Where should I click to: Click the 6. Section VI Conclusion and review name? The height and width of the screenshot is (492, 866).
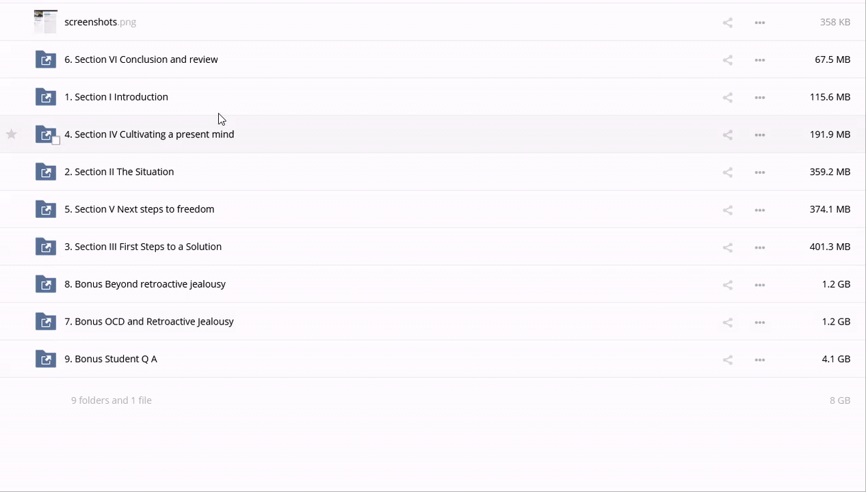pyautogui.click(x=141, y=59)
